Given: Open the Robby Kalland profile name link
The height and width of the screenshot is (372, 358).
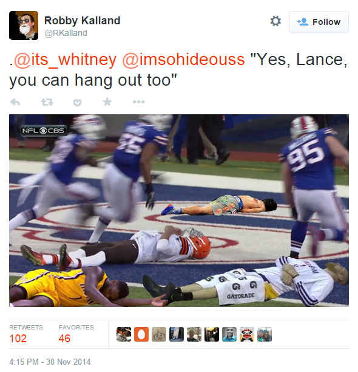Looking at the screenshot, I should tap(82, 21).
